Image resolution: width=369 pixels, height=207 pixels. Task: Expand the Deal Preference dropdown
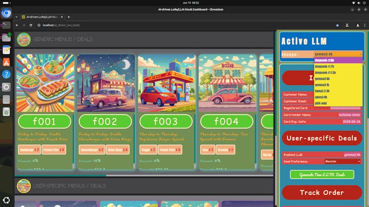[x=342, y=161]
